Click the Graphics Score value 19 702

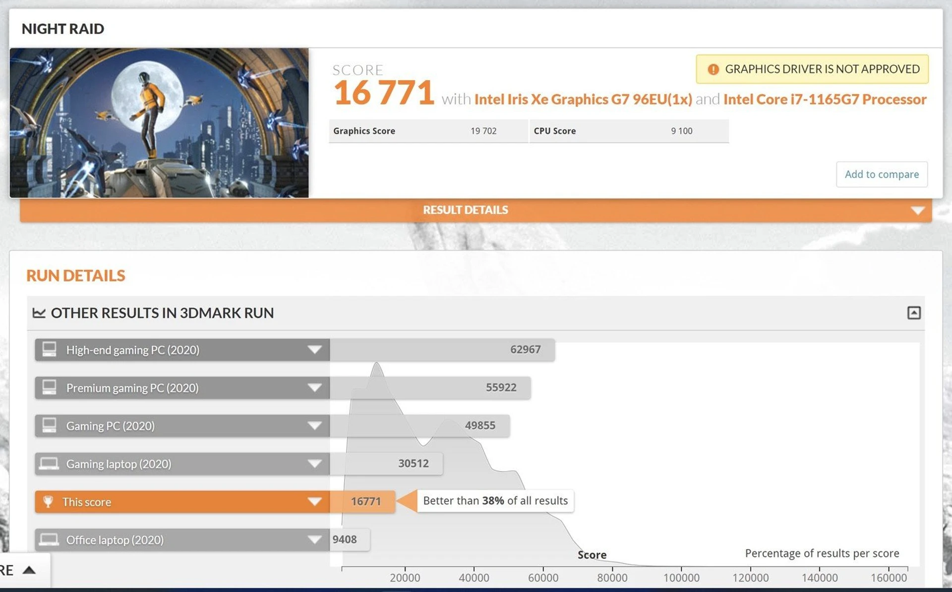483,131
